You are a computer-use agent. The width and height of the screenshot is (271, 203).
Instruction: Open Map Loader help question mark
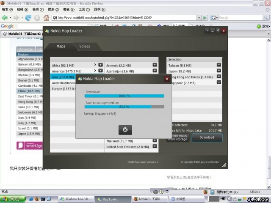(207, 31)
